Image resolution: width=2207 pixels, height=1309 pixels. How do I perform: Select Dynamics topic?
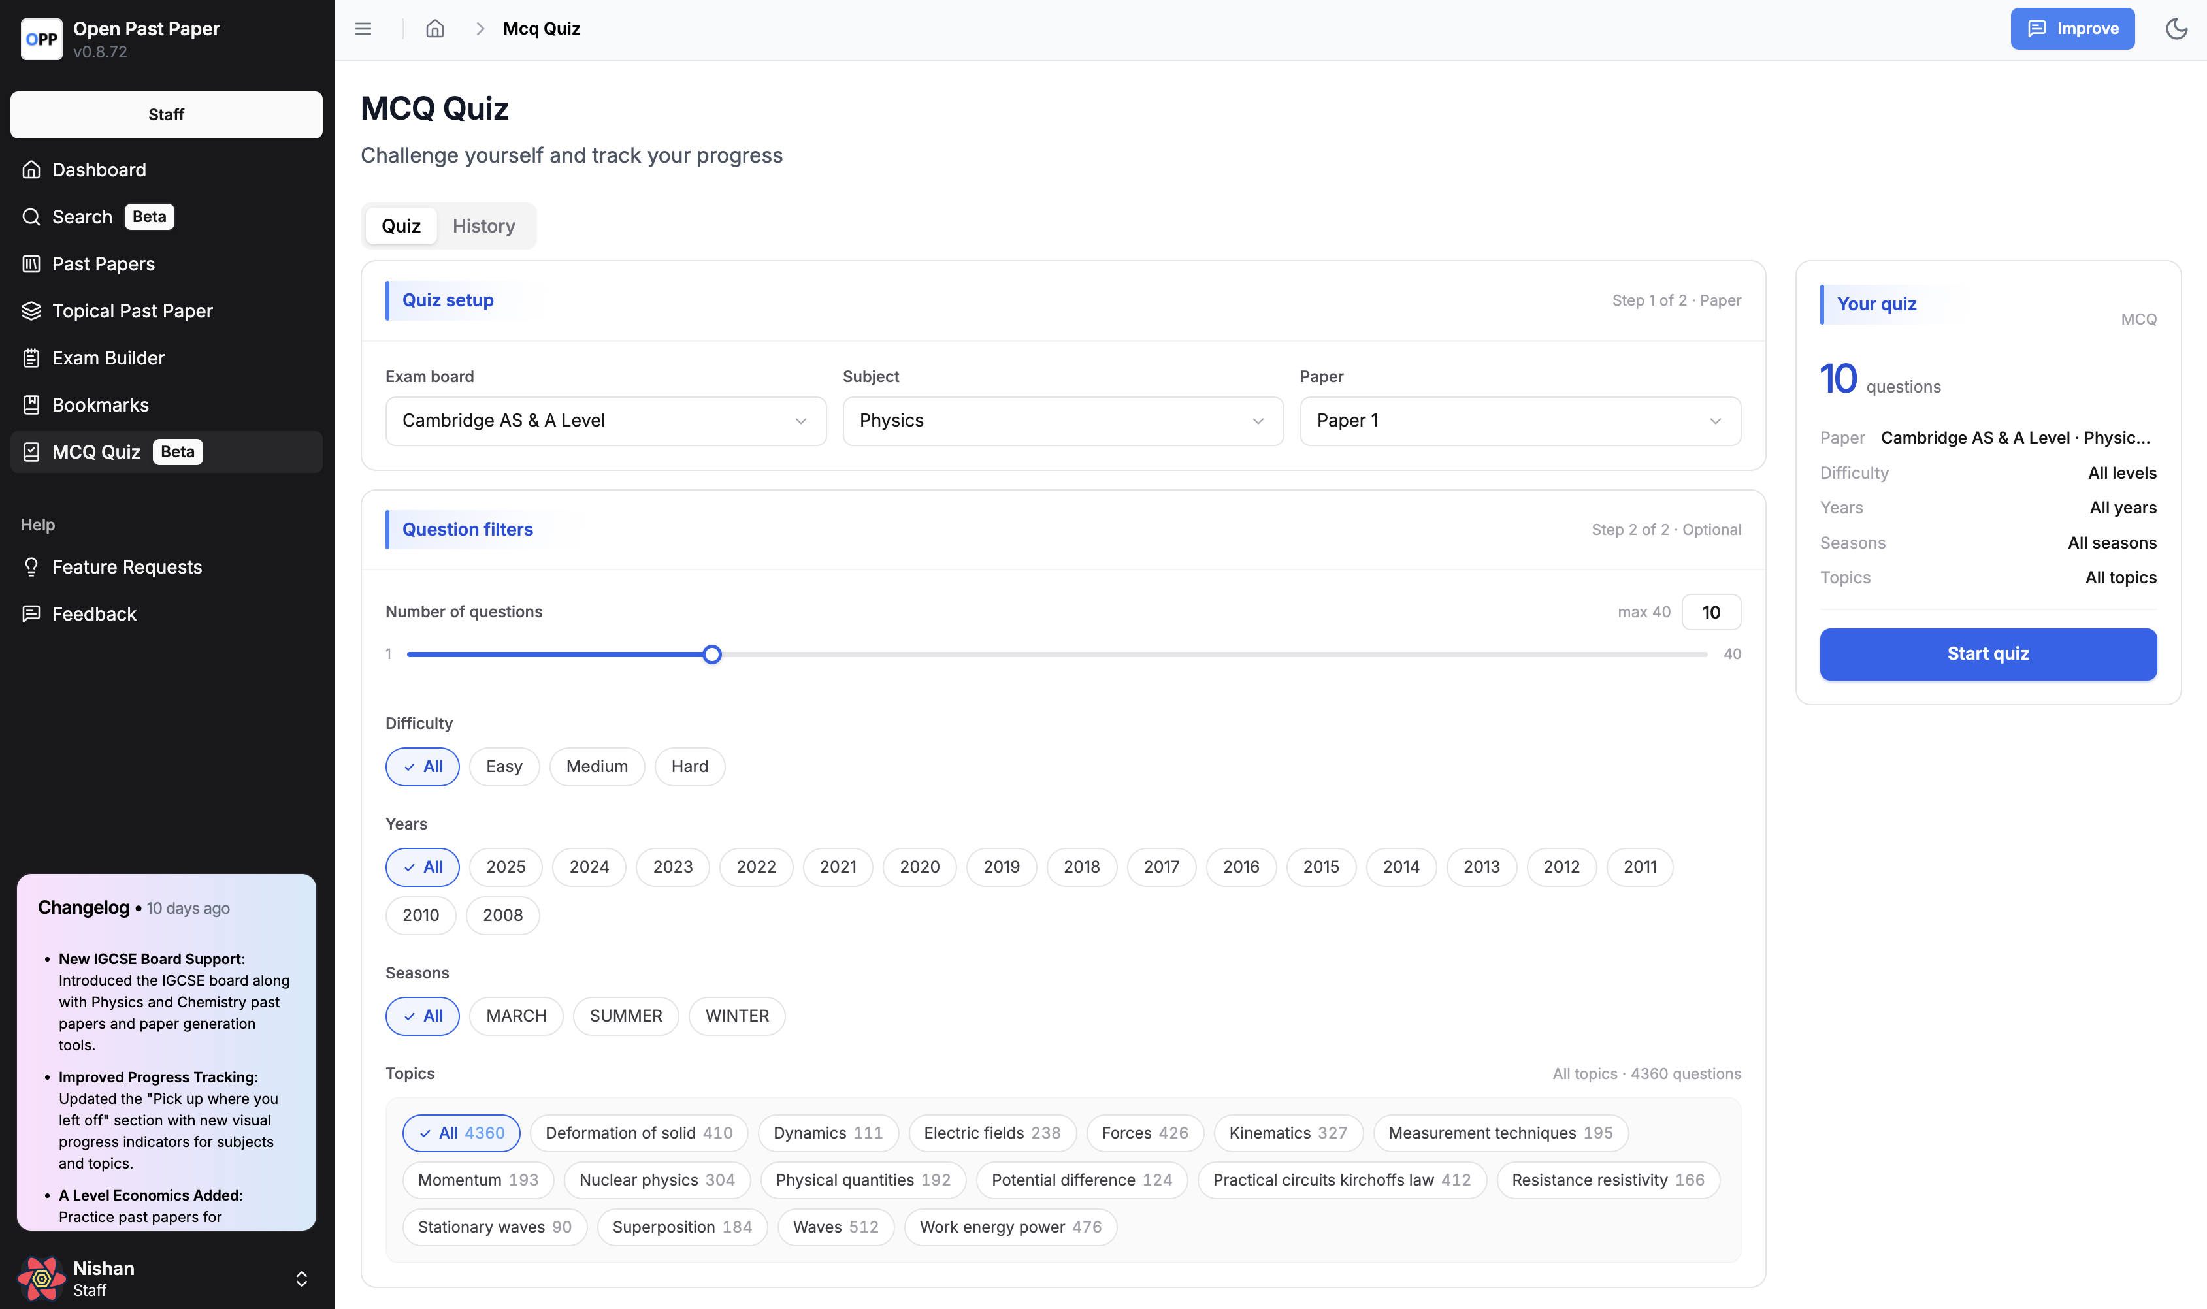pyautogui.click(x=827, y=1133)
